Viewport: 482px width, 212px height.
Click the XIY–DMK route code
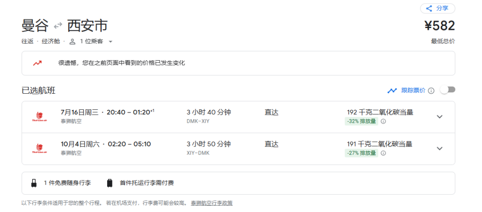tap(198, 153)
